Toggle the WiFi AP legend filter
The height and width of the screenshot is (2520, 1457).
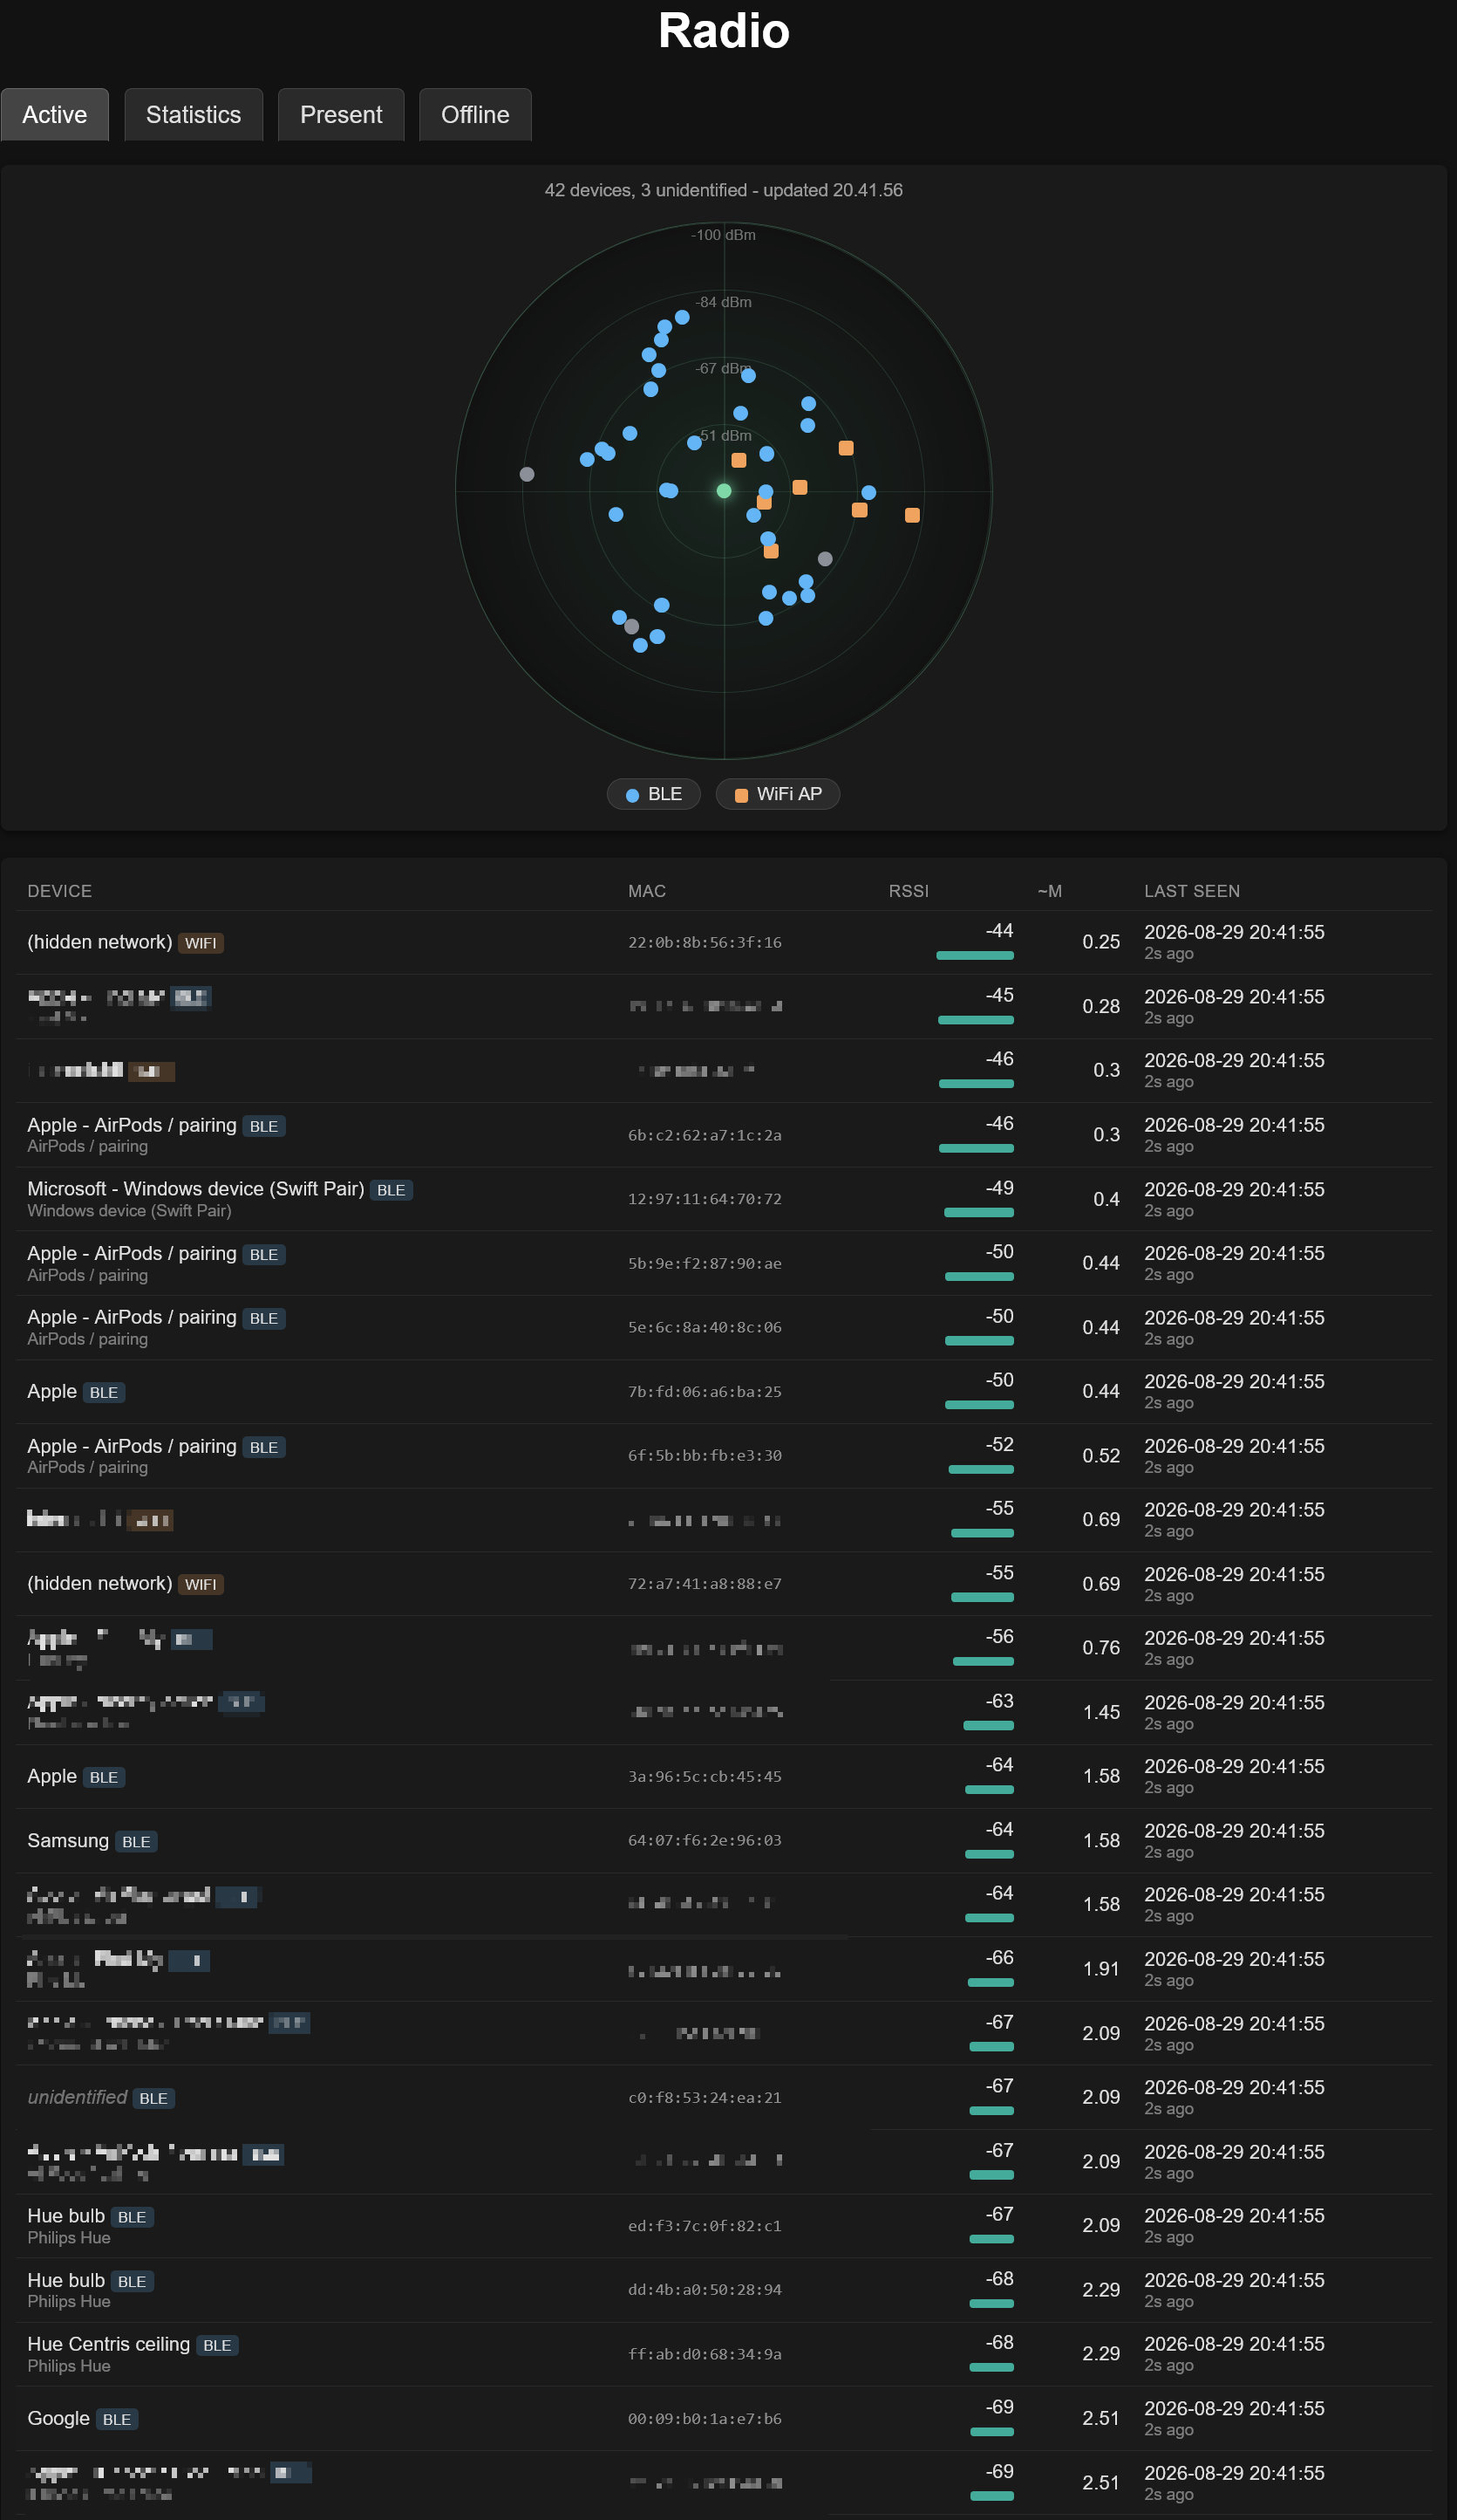pyautogui.click(x=778, y=794)
